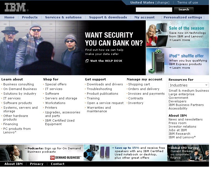The width and height of the screenshot is (220, 171).
Task: Go to Troubleshooting
Action: pos(99,89)
